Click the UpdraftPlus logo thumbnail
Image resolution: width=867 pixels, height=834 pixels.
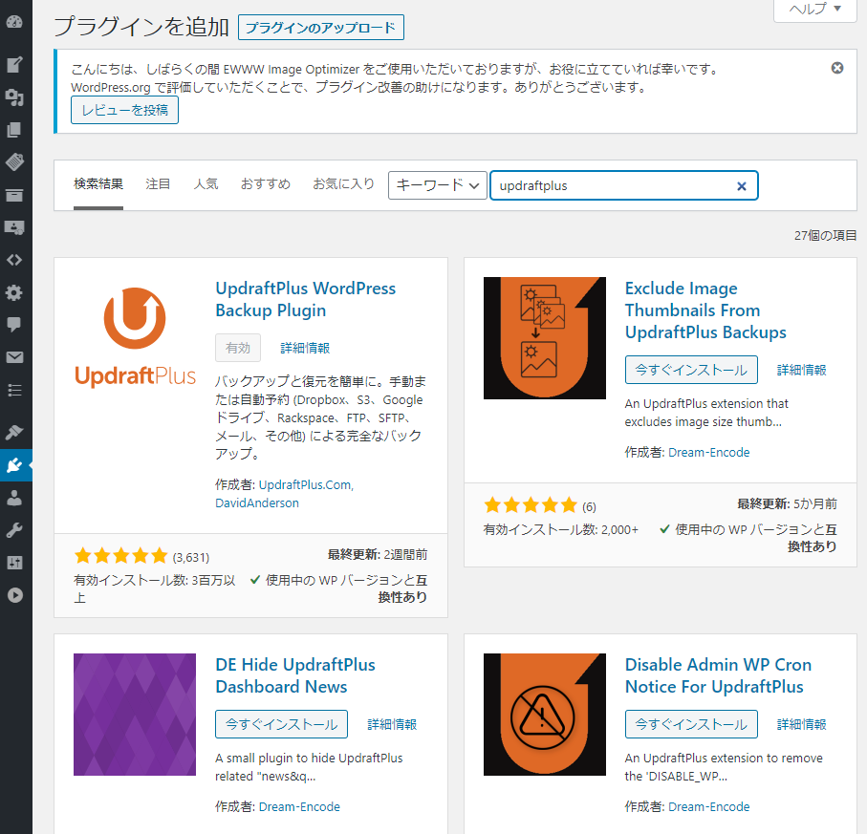135,337
